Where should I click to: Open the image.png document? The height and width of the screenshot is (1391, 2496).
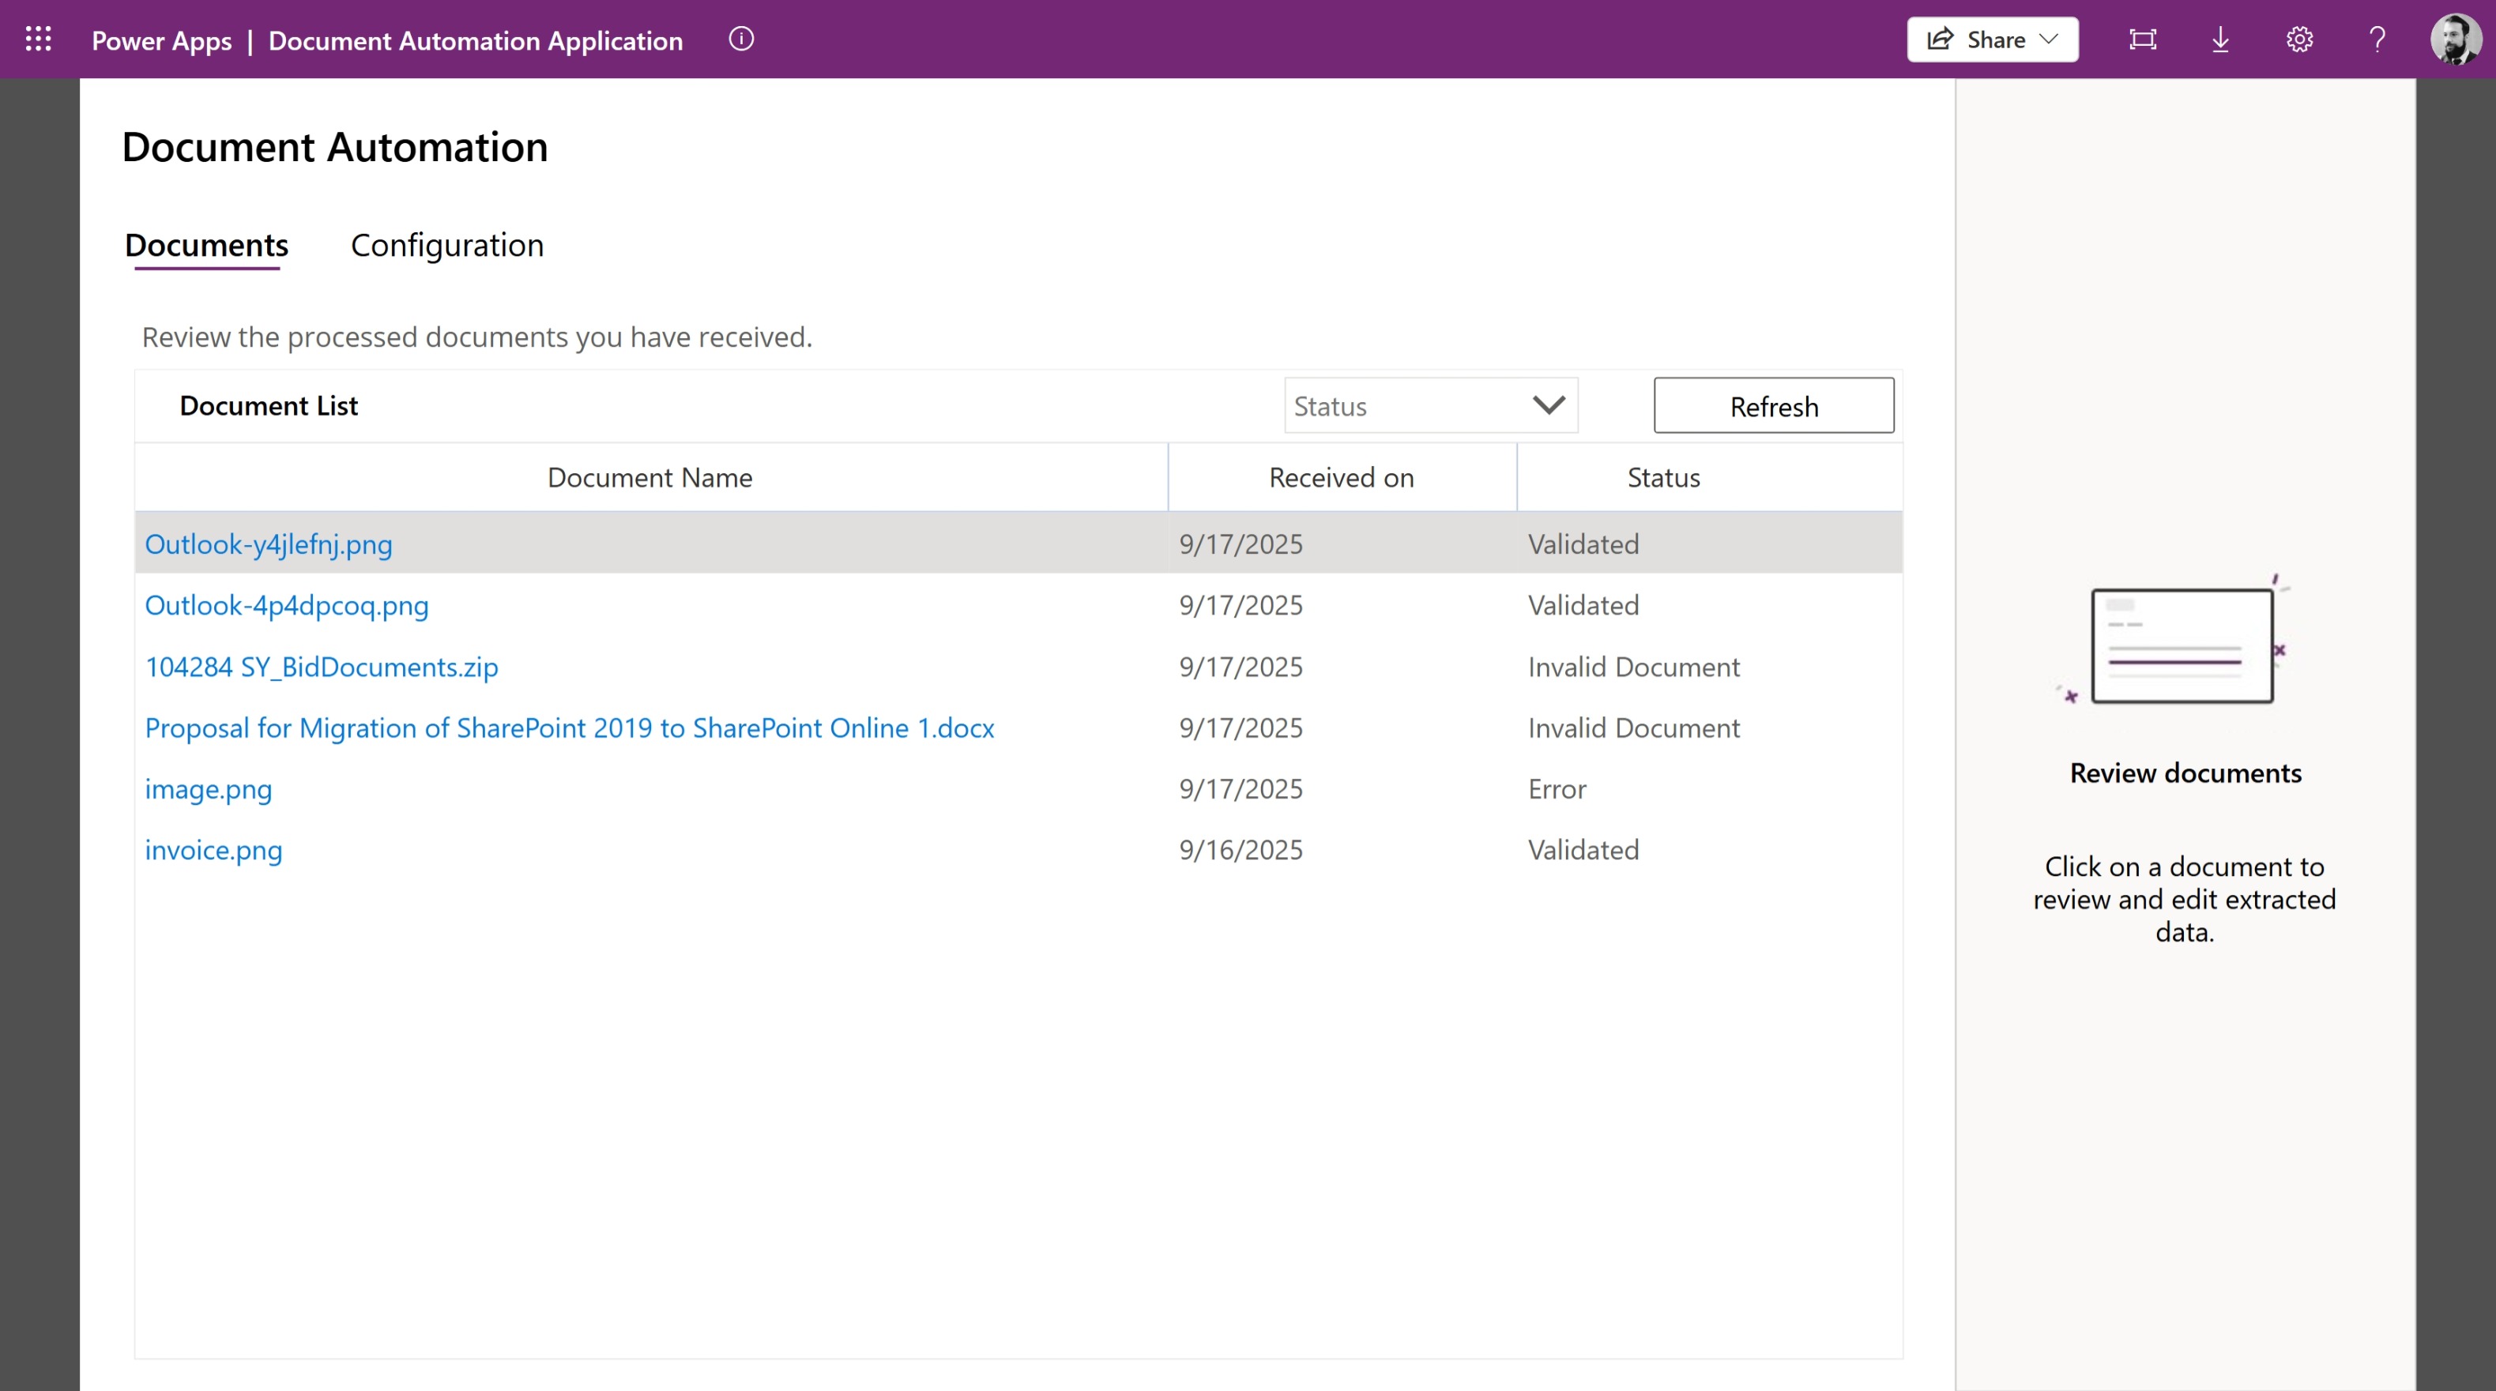pos(207,788)
